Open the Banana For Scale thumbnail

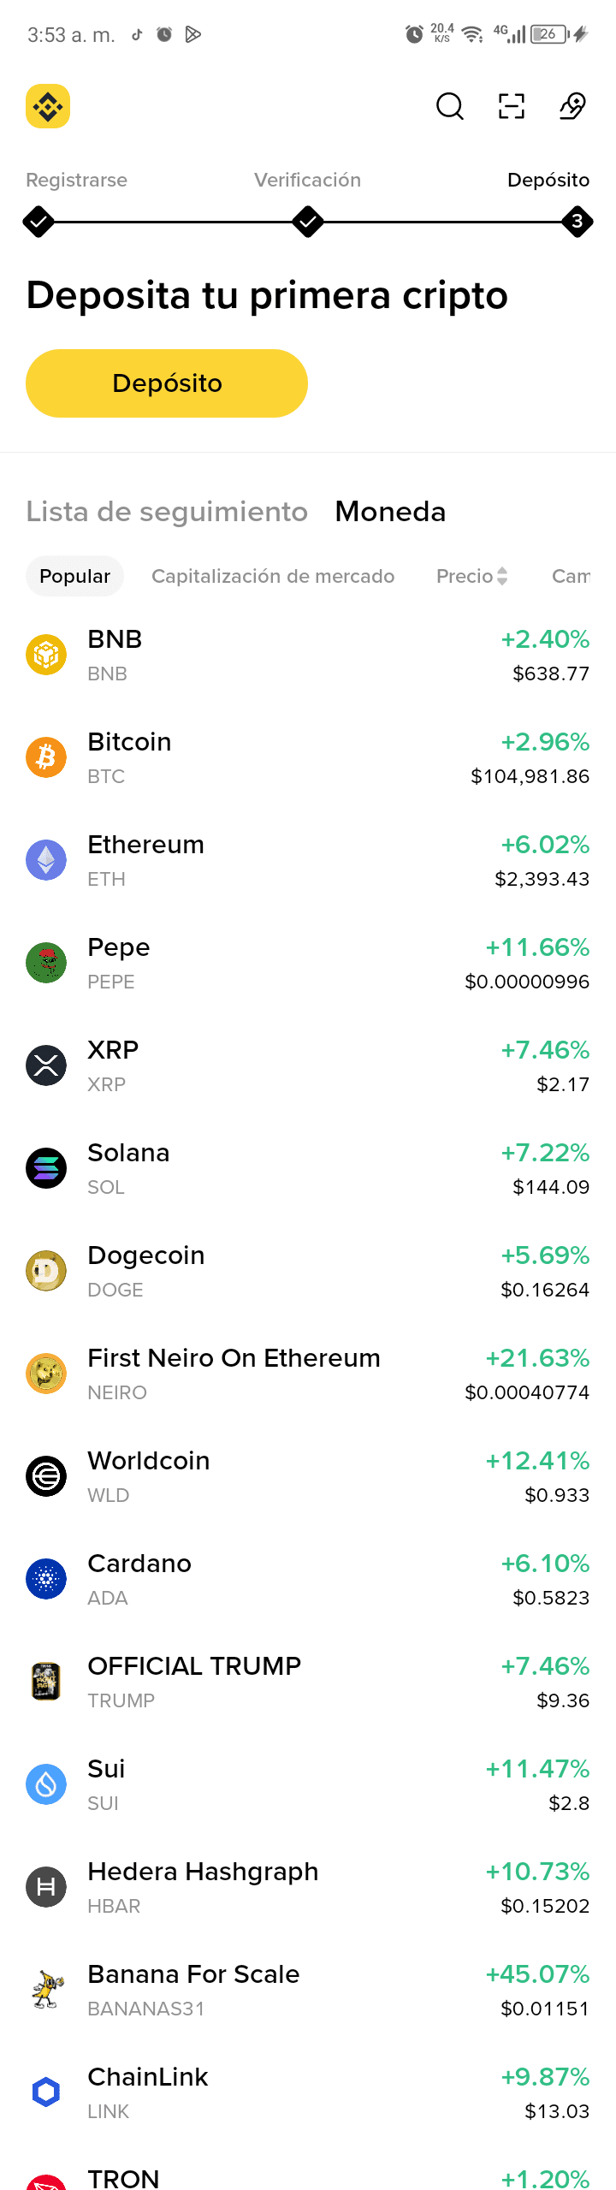pos(46,1990)
